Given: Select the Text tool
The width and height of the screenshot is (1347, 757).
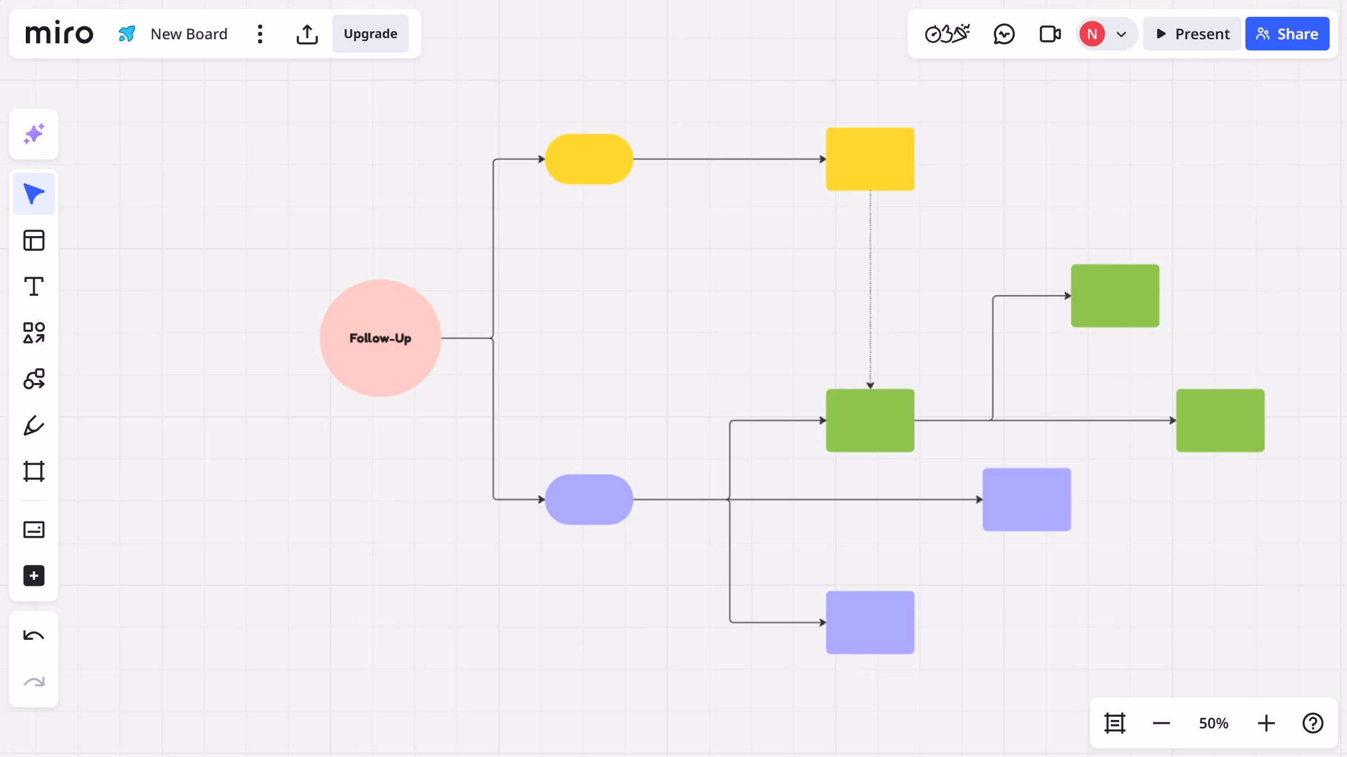Looking at the screenshot, I should pyautogui.click(x=34, y=287).
